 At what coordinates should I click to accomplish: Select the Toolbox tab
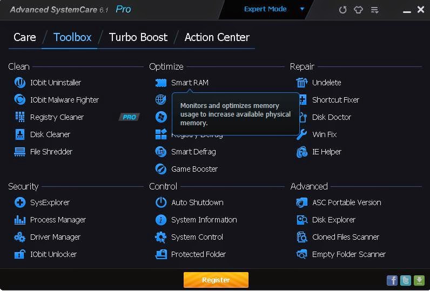tap(72, 37)
